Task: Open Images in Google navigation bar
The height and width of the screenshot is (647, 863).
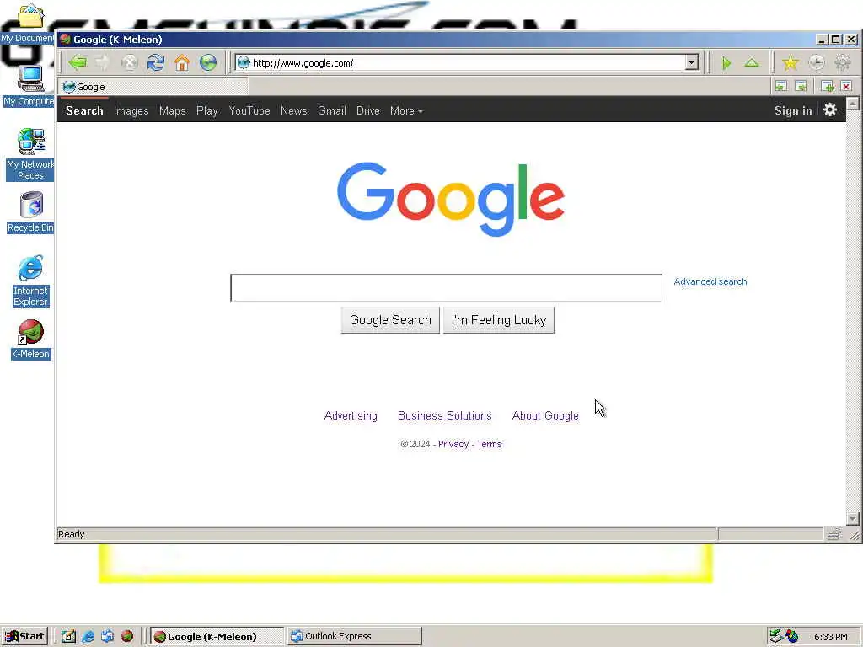Action: (x=131, y=110)
